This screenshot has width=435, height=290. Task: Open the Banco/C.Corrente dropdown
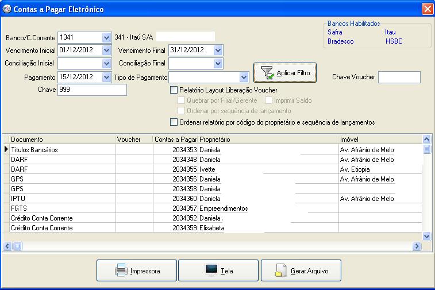click(x=106, y=37)
